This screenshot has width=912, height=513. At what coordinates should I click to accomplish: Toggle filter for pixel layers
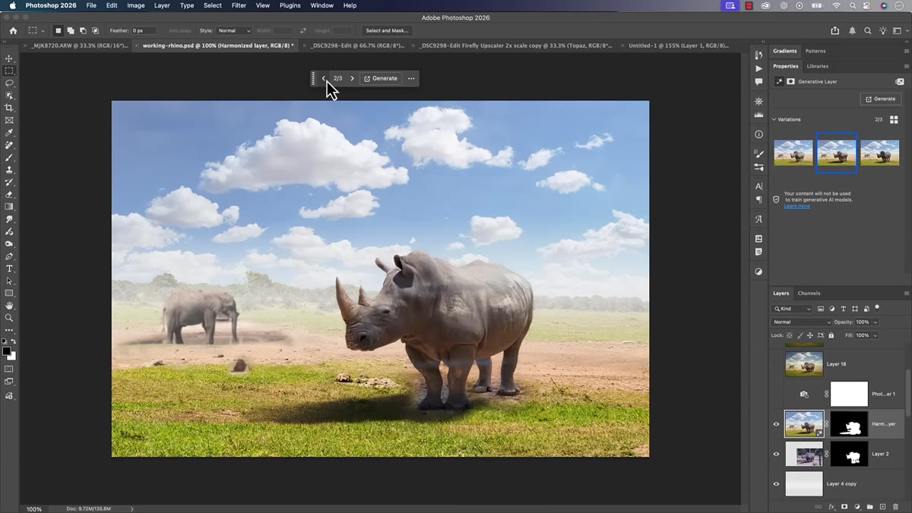(822, 309)
